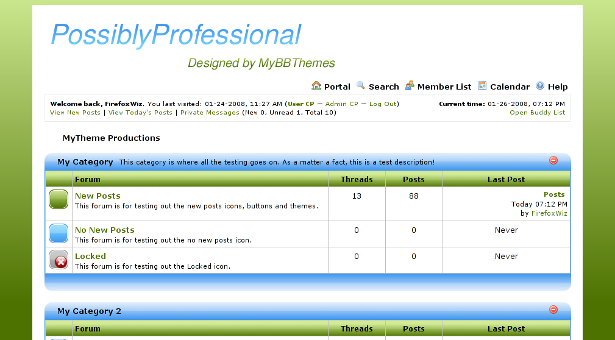Click the green New Posts forum status icon
Image resolution: width=615 pixels, height=340 pixels.
pos(59,199)
